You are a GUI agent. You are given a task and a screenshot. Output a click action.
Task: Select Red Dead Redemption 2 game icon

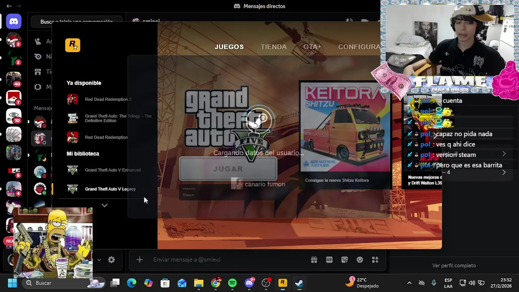coord(72,99)
